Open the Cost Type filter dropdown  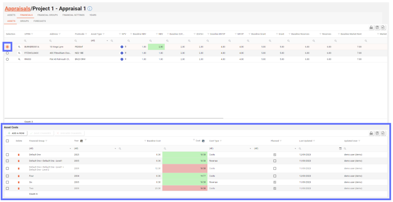click(251, 148)
